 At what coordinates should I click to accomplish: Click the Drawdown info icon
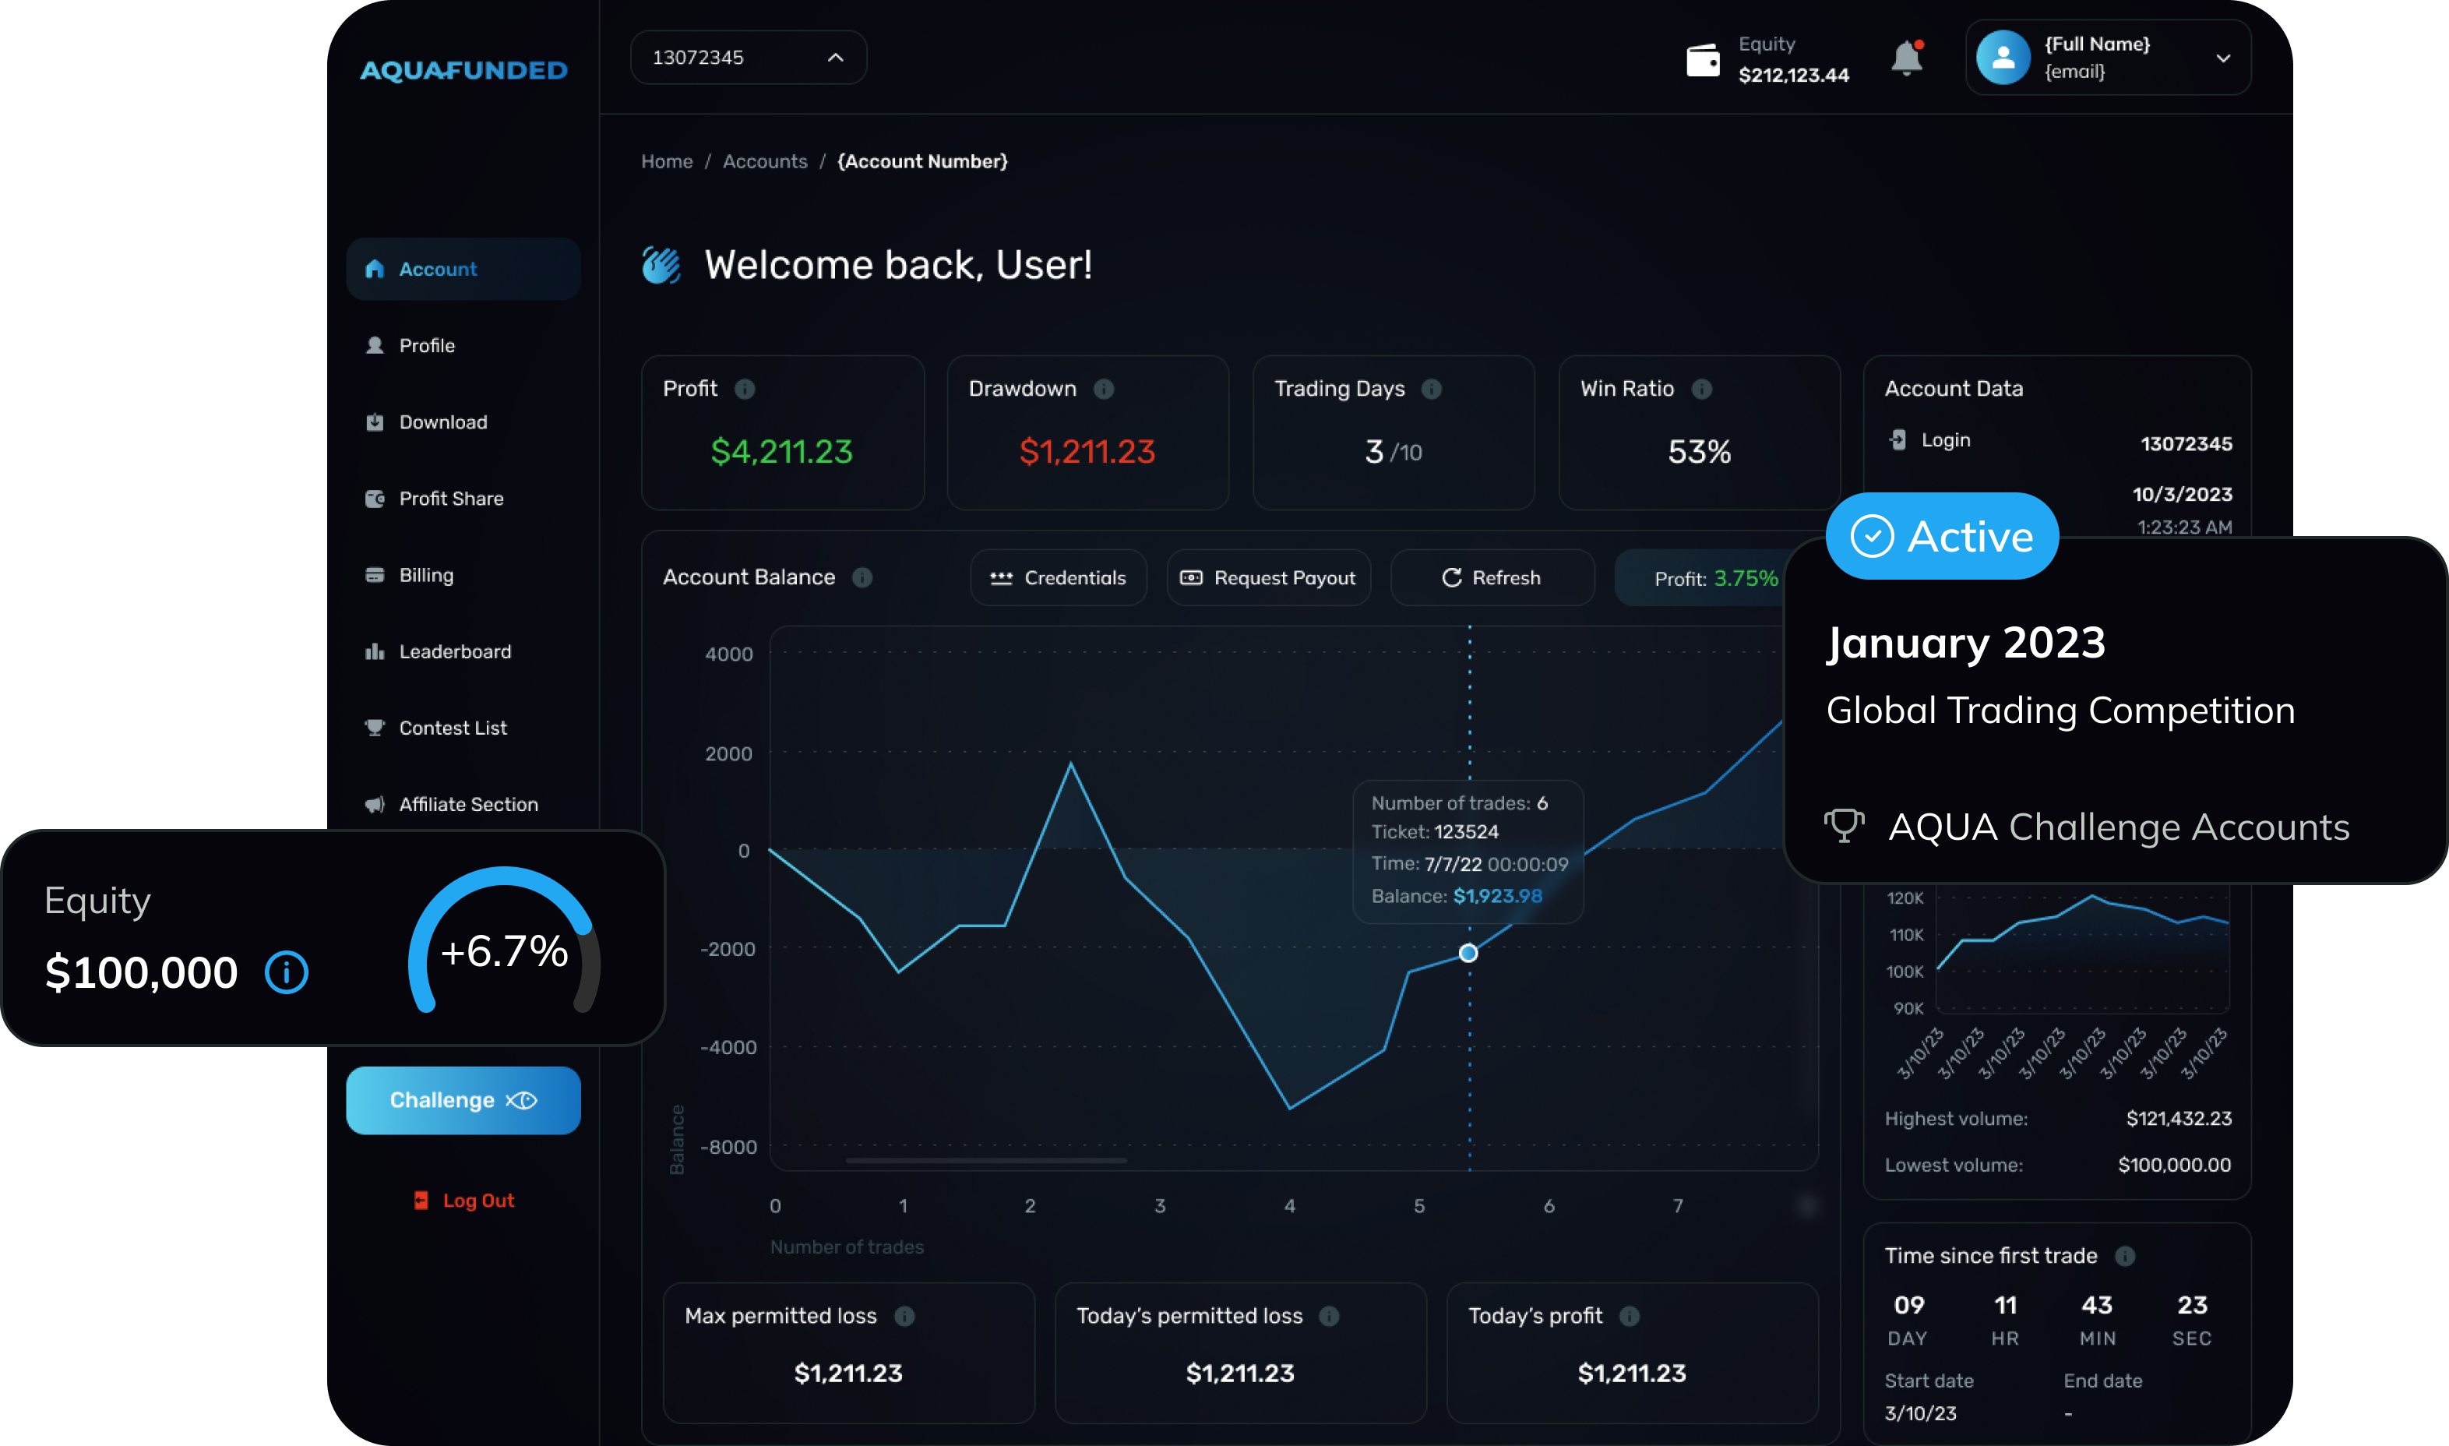[x=1104, y=389]
